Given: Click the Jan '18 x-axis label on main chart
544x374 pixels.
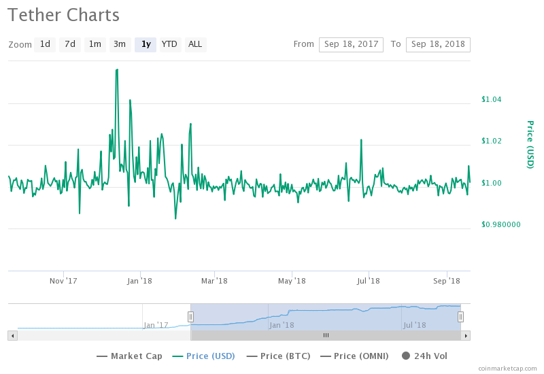Looking at the screenshot, I should point(139,281).
